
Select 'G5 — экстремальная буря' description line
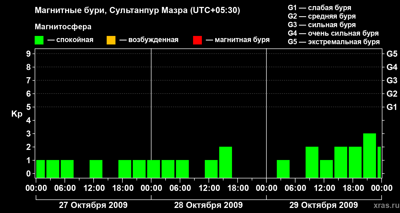(x=334, y=42)
